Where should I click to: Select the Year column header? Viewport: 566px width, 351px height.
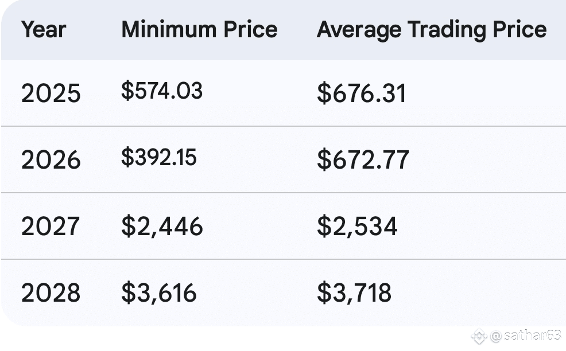pyautogui.click(x=44, y=30)
